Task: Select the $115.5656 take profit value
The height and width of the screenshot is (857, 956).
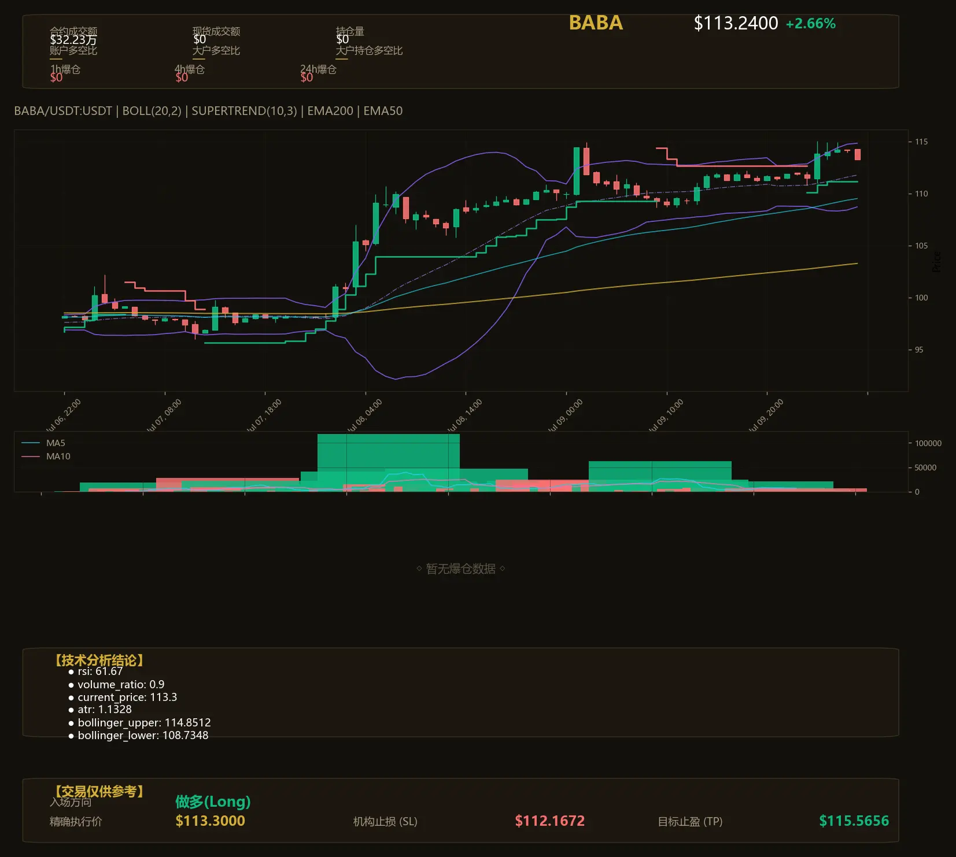Action: click(x=854, y=821)
